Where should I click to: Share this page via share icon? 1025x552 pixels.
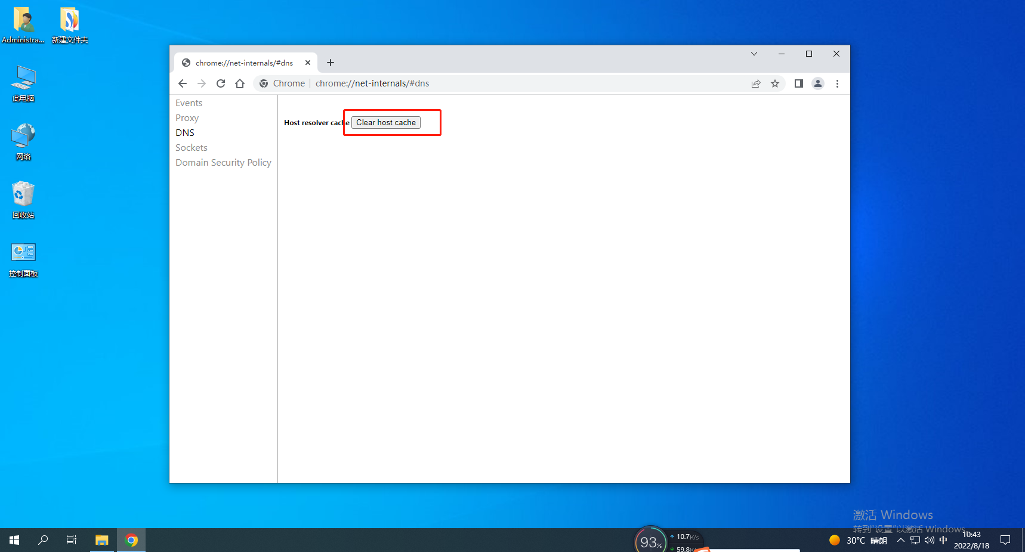pos(756,83)
